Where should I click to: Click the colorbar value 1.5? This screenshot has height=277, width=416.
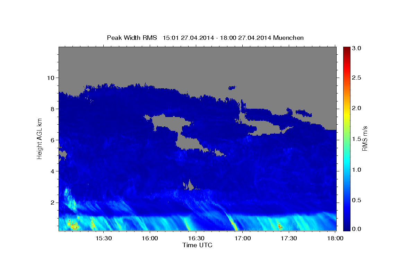(x=357, y=139)
